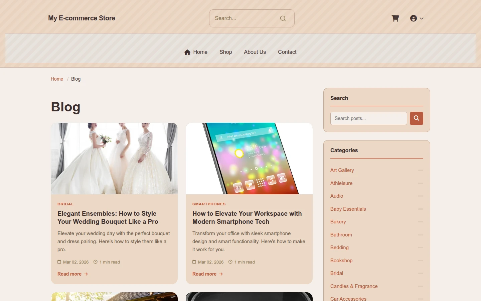Click the red search posts button
481x301 pixels.
tap(417, 118)
